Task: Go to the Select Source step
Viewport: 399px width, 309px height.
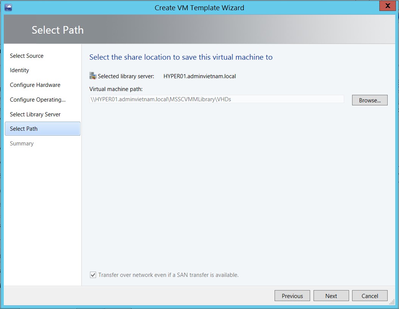Action: 26,56
